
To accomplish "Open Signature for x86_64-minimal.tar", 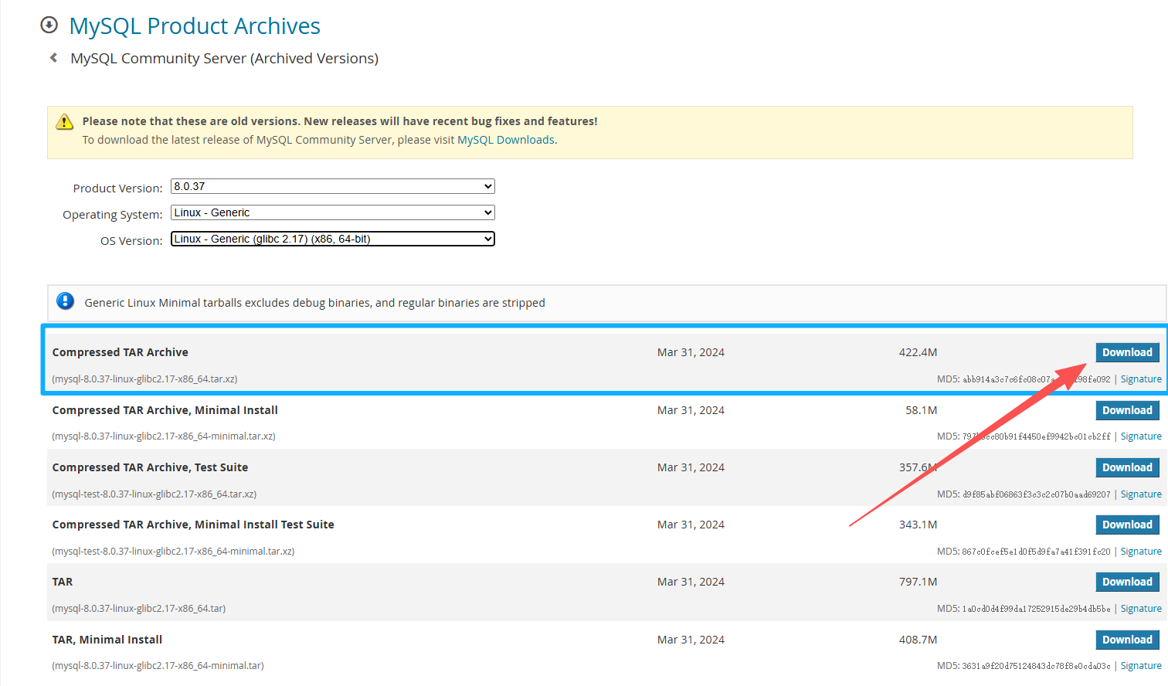I will pos(1141,666).
